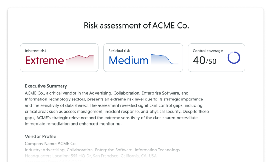Click the Company Name: ACME Co. line
This screenshot has width=271, height=162.
(51, 144)
